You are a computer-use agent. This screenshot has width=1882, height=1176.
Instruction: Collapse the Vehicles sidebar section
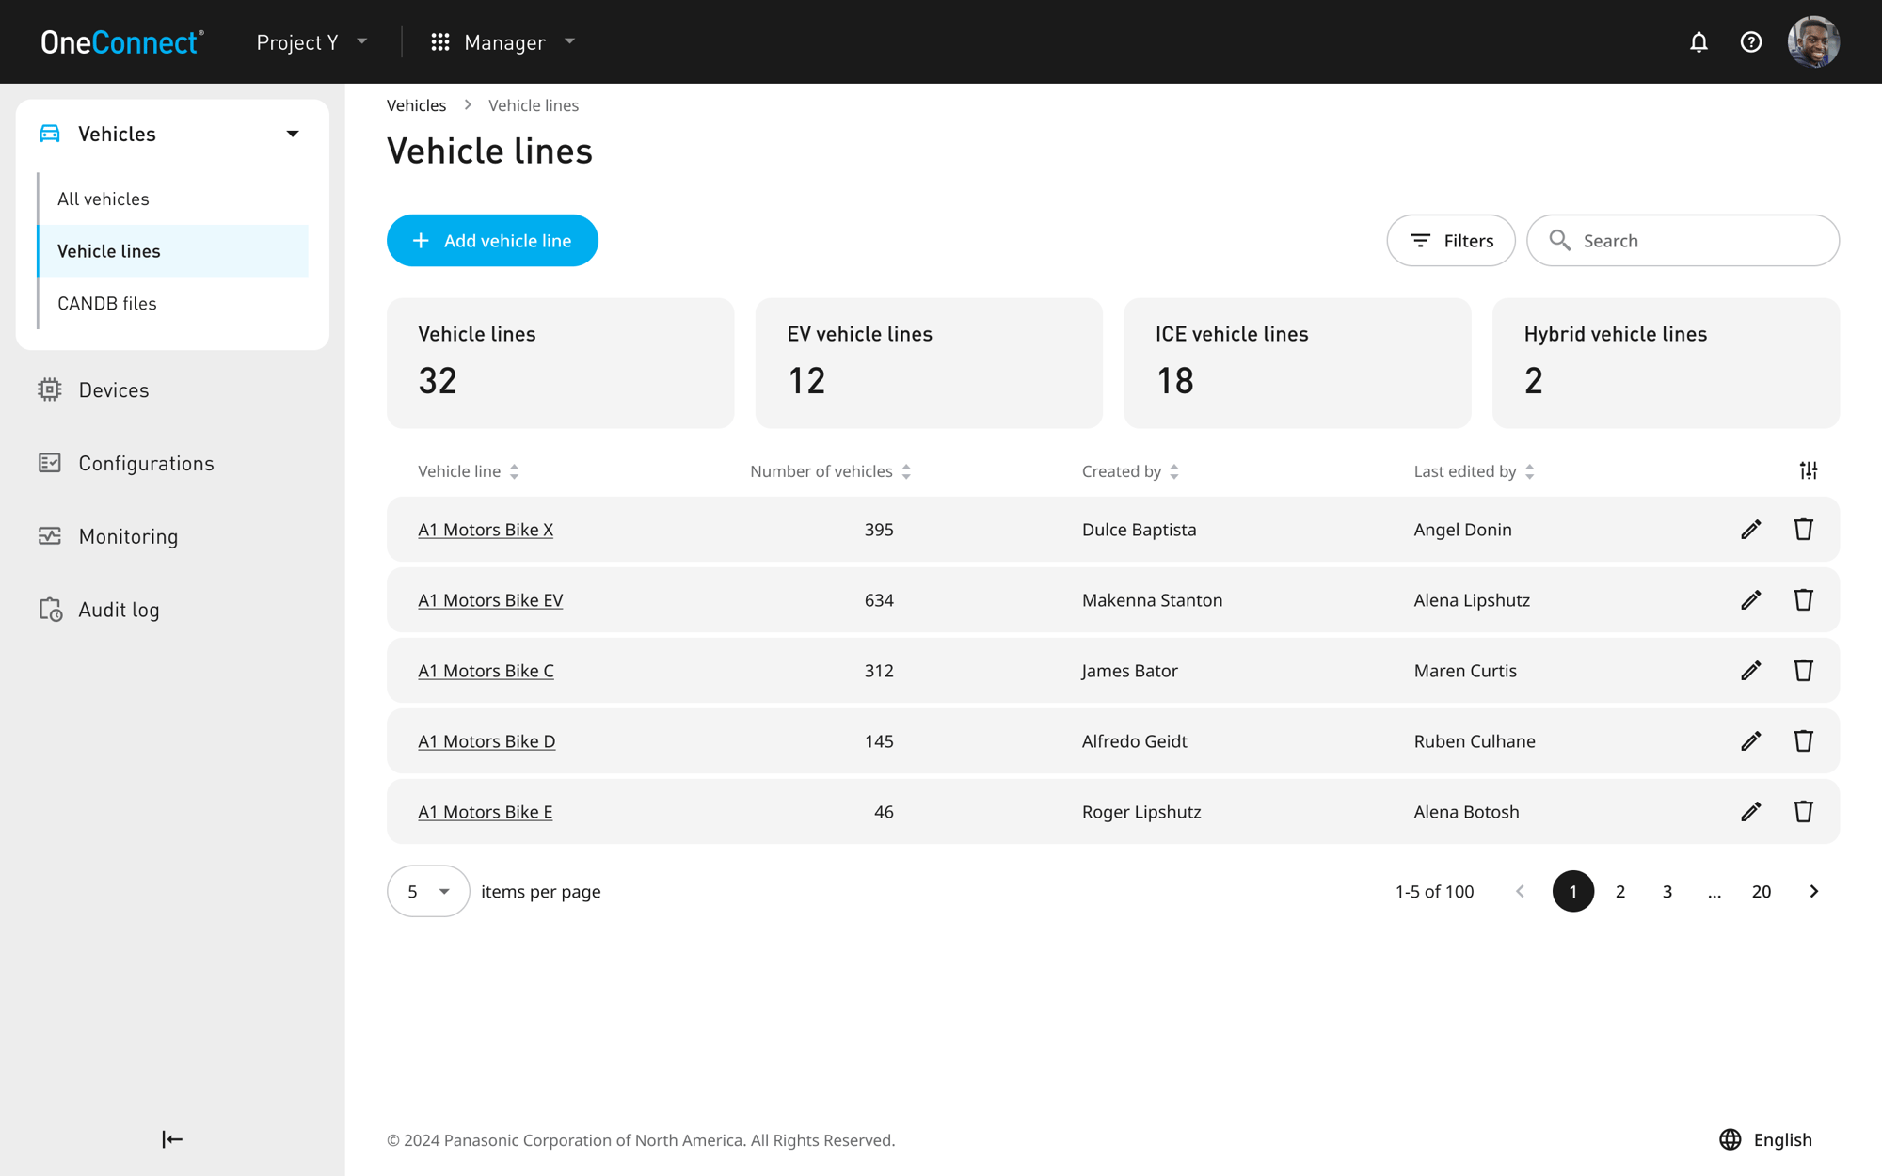pos(293,134)
